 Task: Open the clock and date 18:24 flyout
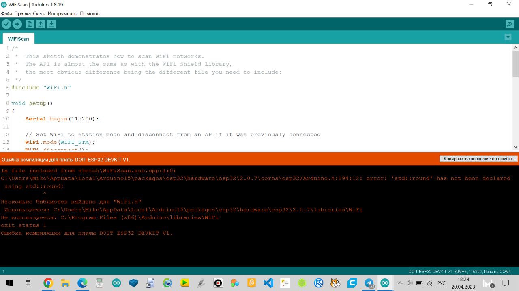(x=463, y=283)
